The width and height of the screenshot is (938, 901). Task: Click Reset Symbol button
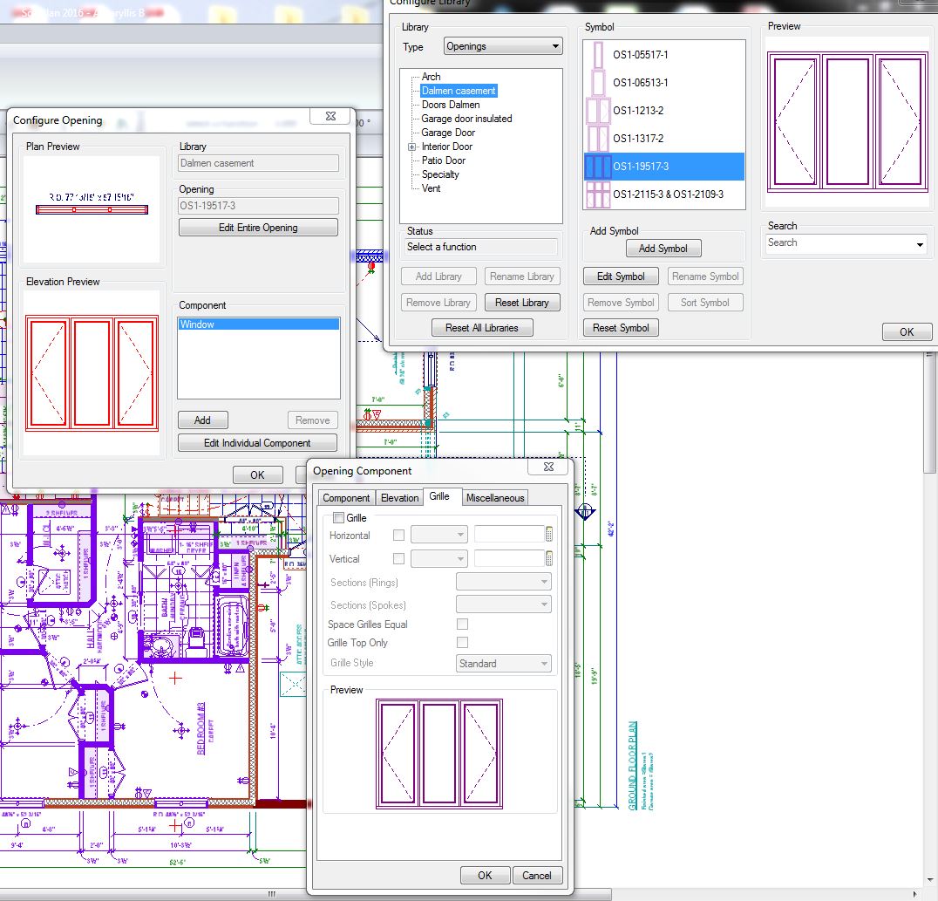pyautogui.click(x=621, y=328)
